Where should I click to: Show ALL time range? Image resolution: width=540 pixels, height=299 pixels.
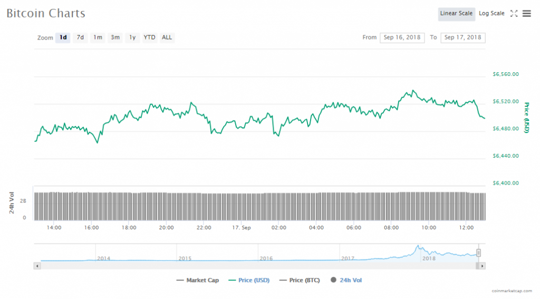click(167, 37)
